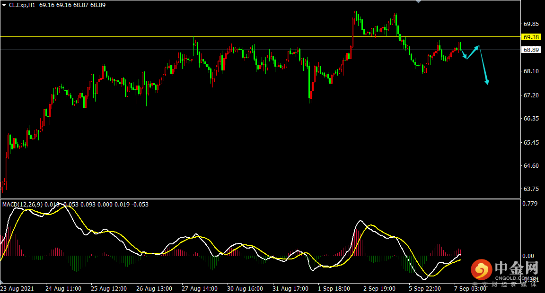This screenshot has height=293, width=545.
Task: Select the yellow 69.38 price label
Action: point(531,37)
